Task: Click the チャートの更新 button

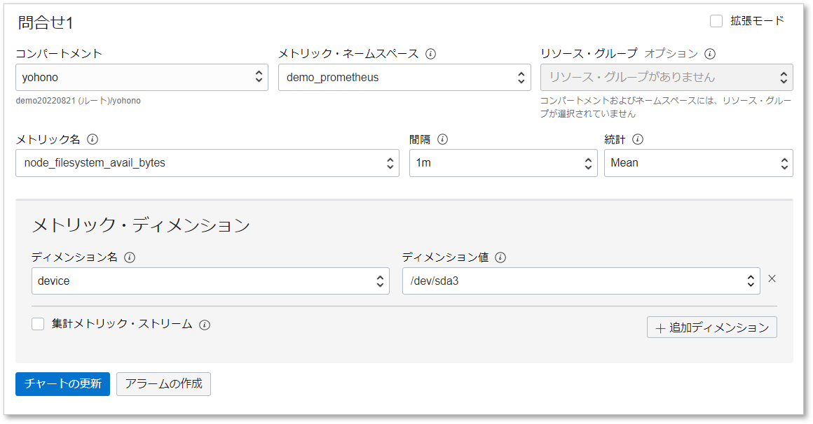Action: 62,383
